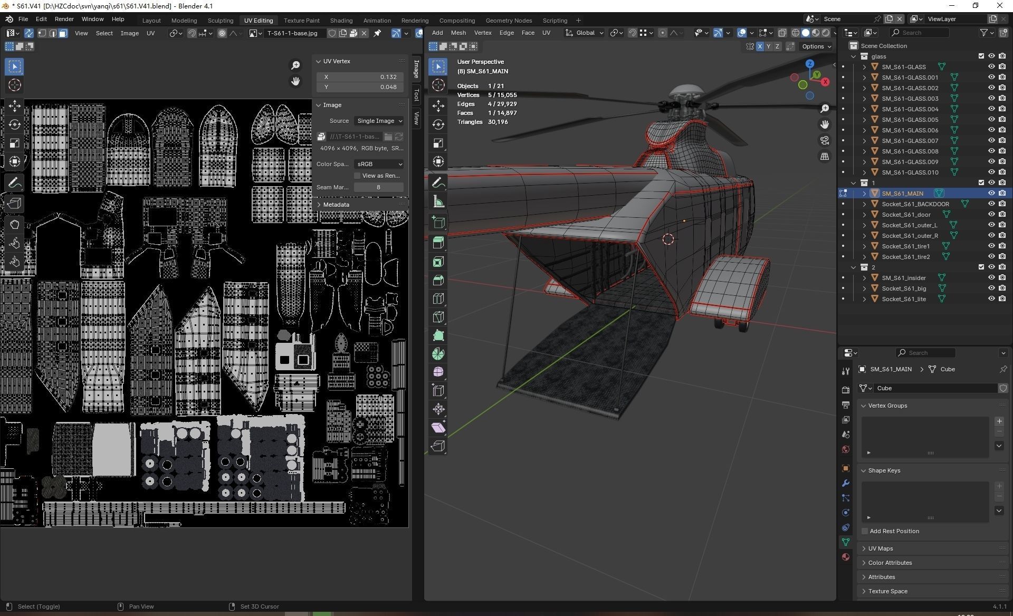
Task: Expand the UV Maps panel
Action: tap(881, 548)
